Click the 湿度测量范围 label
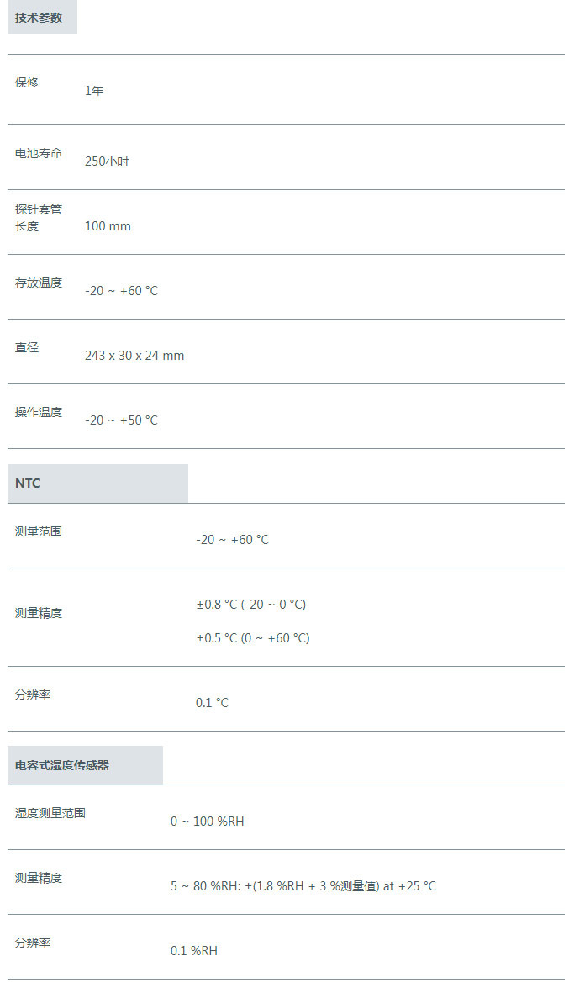 pyautogui.click(x=50, y=813)
